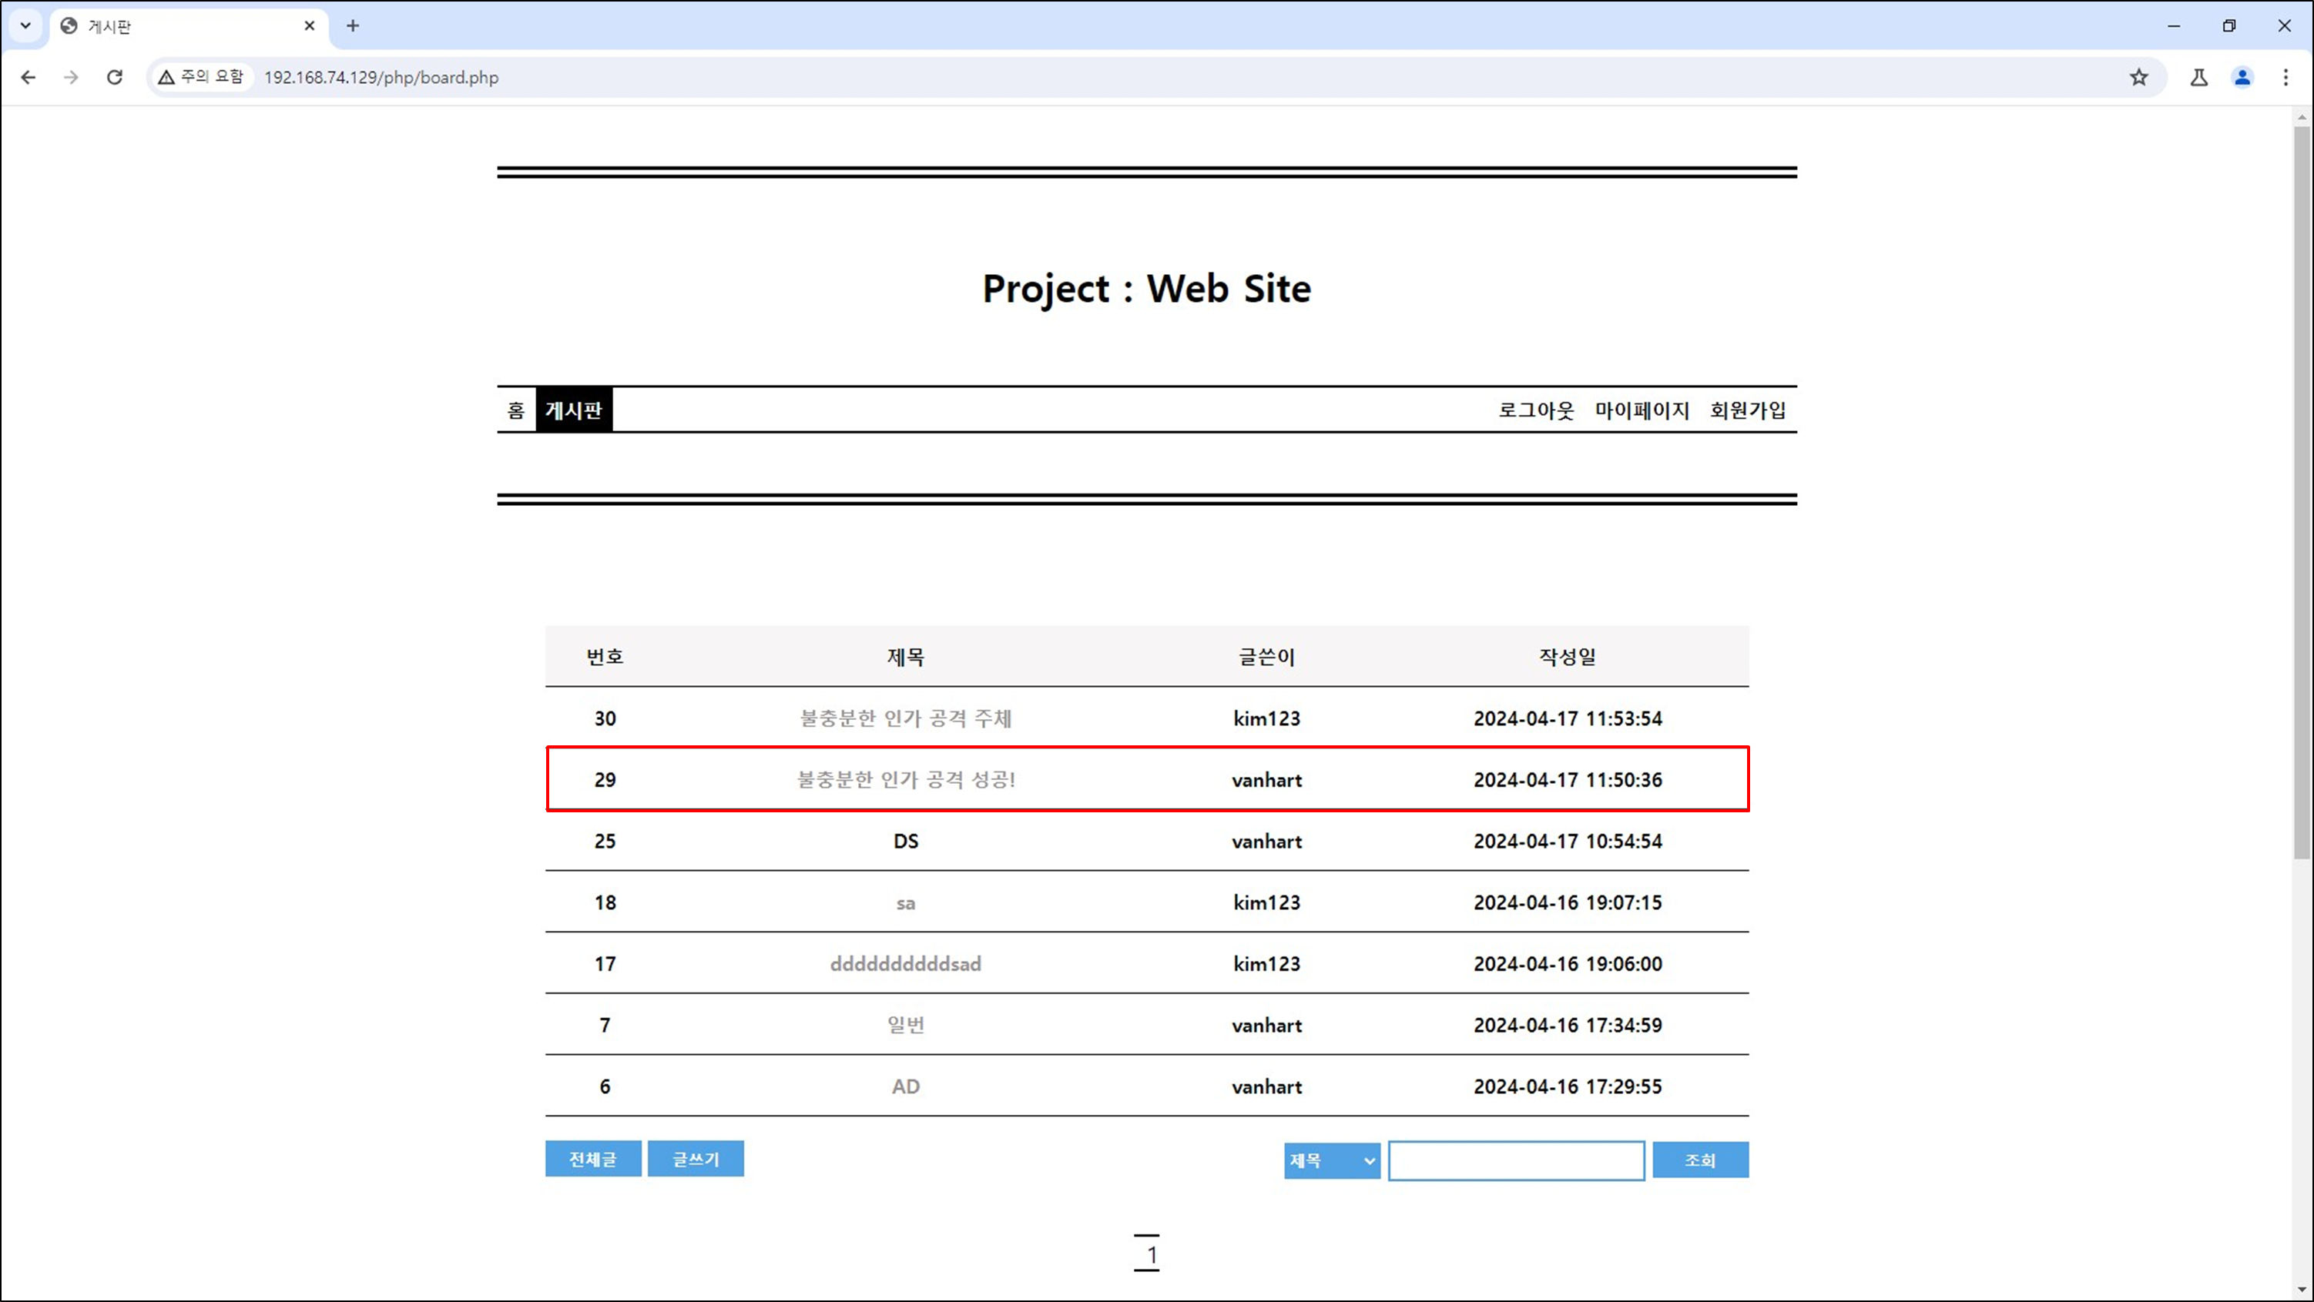Click the 전체글 button
The height and width of the screenshot is (1302, 2314).
point(593,1160)
